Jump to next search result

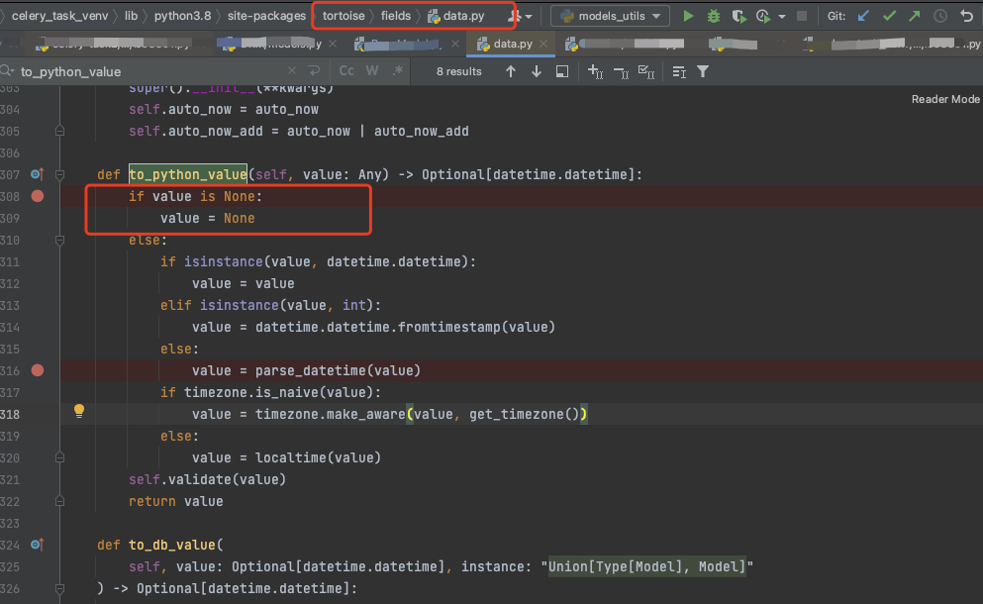coord(537,71)
